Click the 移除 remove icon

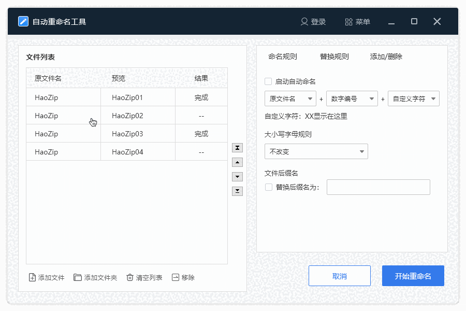coord(176,277)
